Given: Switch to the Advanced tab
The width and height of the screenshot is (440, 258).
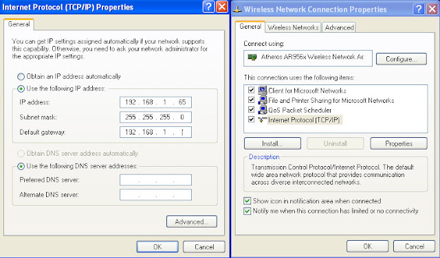Looking at the screenshot, I should (x=339, y=27).
